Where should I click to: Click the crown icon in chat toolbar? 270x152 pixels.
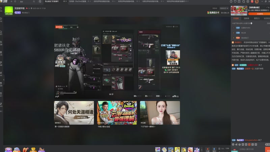(240, 145)
